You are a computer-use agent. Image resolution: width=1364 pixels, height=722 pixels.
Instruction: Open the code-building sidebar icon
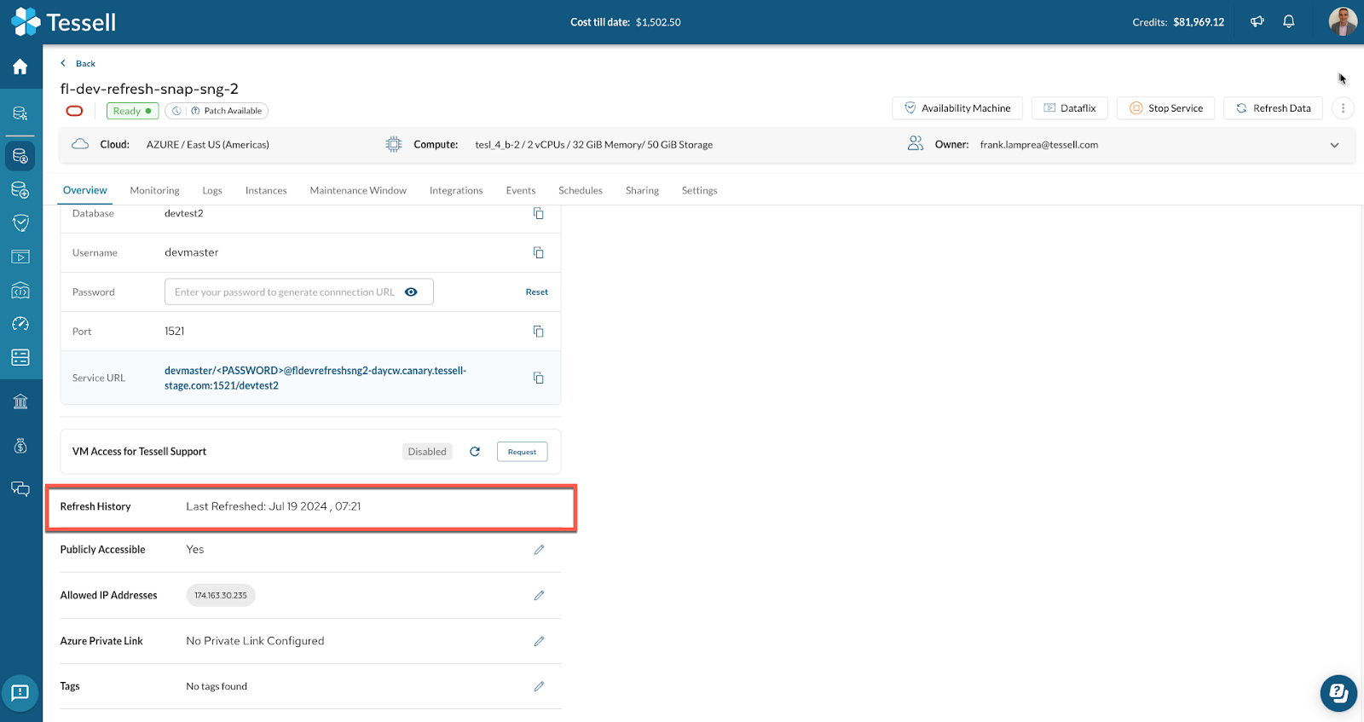coord(20,290)
